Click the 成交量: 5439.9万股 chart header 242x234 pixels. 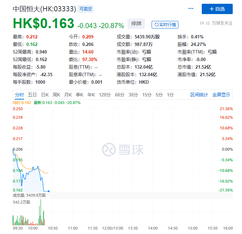[29, 195]
